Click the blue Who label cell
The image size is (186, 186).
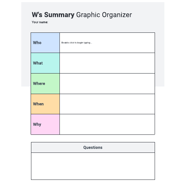(45, 43)
